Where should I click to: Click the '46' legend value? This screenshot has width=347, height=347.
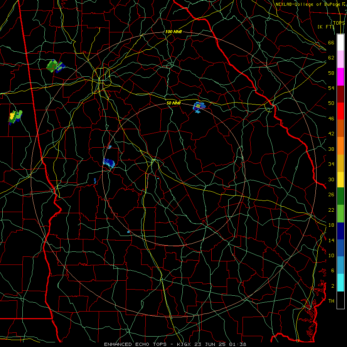click(331, 119)
